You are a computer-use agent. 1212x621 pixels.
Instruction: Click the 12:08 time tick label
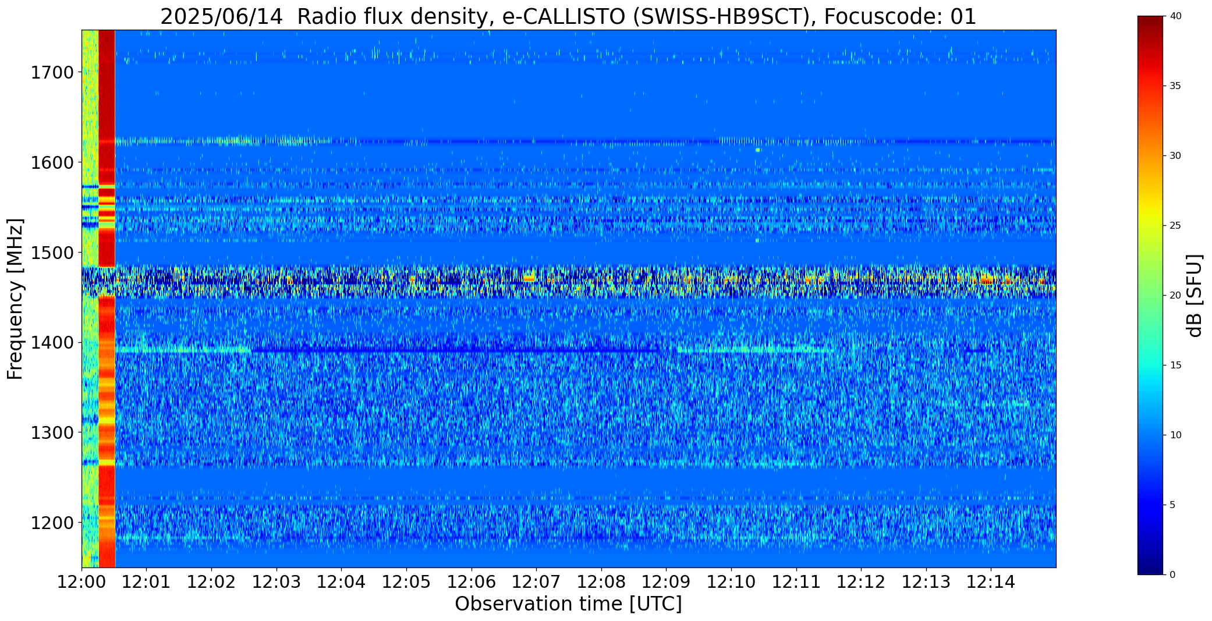click(x=601, y=582)
